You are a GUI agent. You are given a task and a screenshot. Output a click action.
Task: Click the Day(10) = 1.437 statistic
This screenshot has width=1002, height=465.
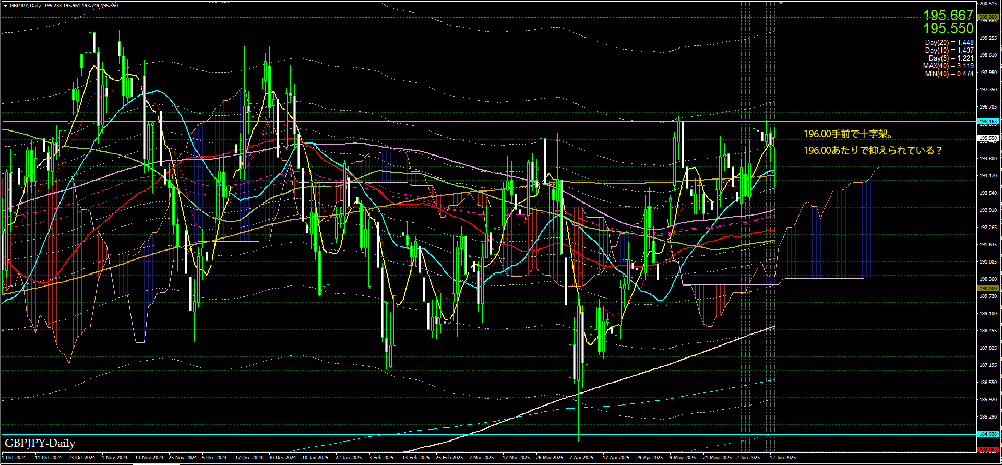pyautogui.click(x=949, y=51)
